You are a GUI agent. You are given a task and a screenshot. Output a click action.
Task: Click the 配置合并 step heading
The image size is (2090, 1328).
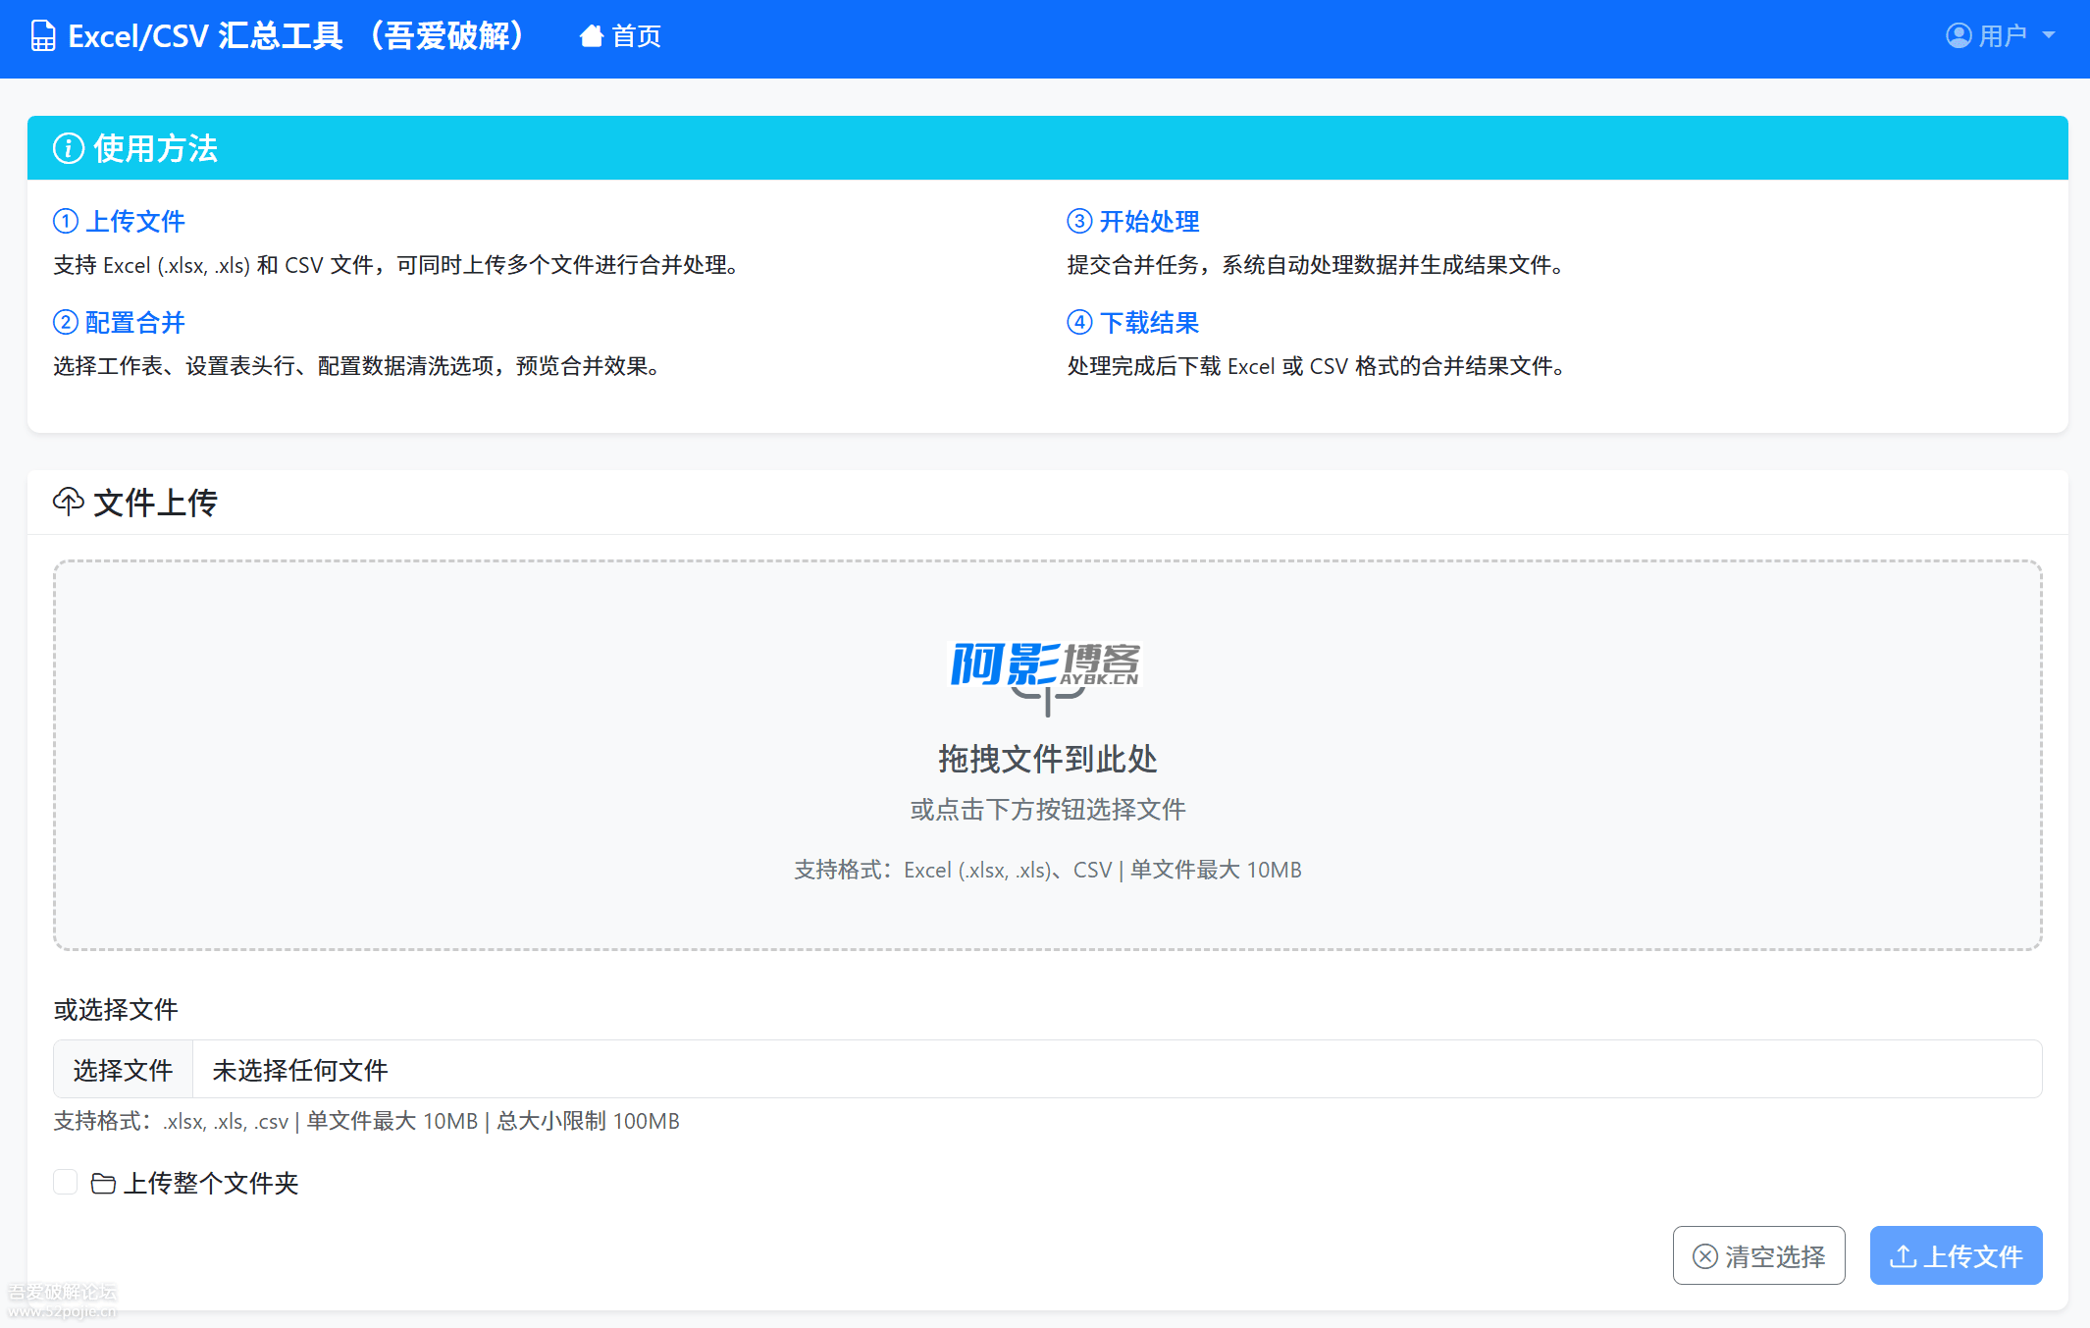(x=135, y=322)
